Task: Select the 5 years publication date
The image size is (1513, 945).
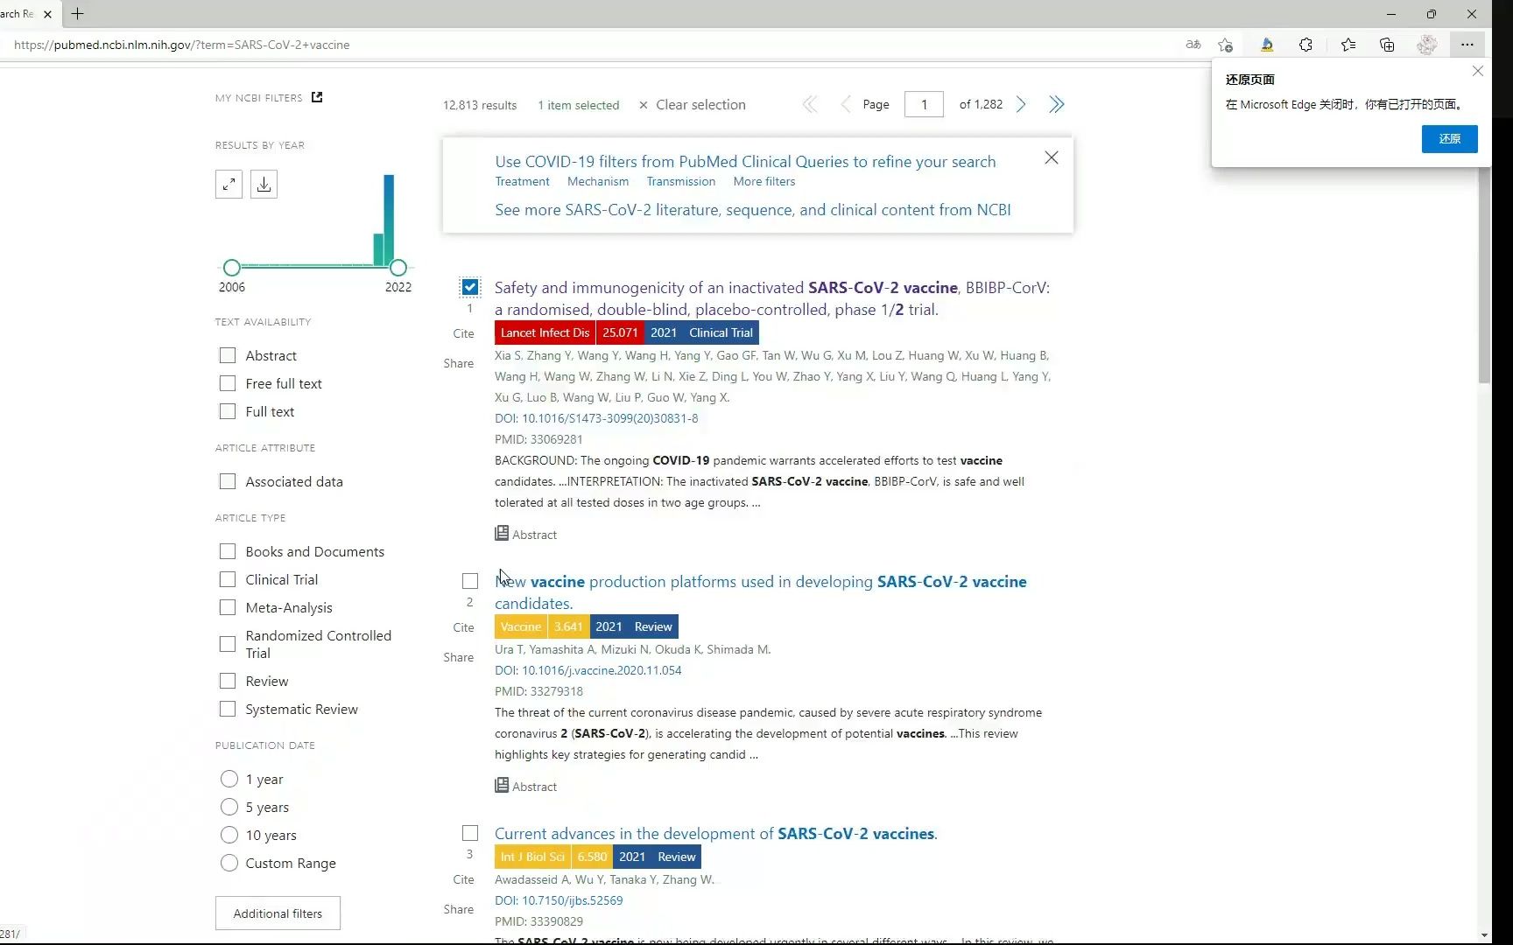Action: (x=229, y=807)
